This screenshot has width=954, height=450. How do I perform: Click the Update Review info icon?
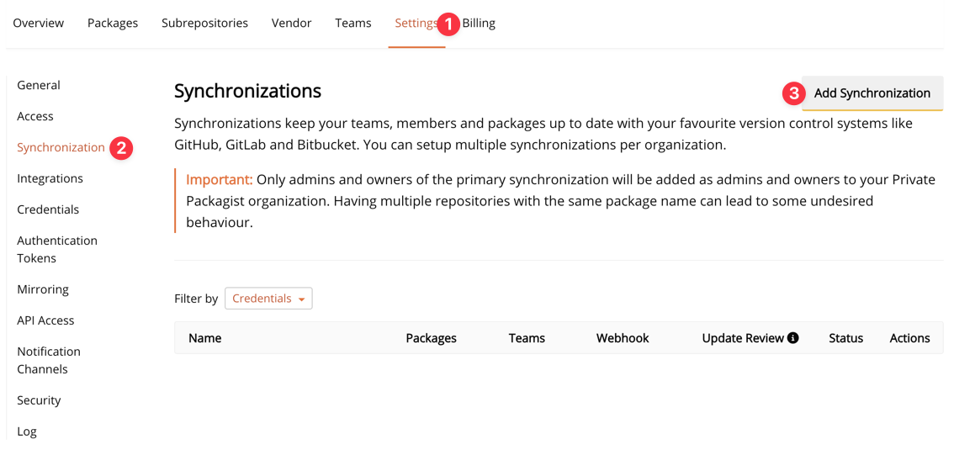[792, 338]
